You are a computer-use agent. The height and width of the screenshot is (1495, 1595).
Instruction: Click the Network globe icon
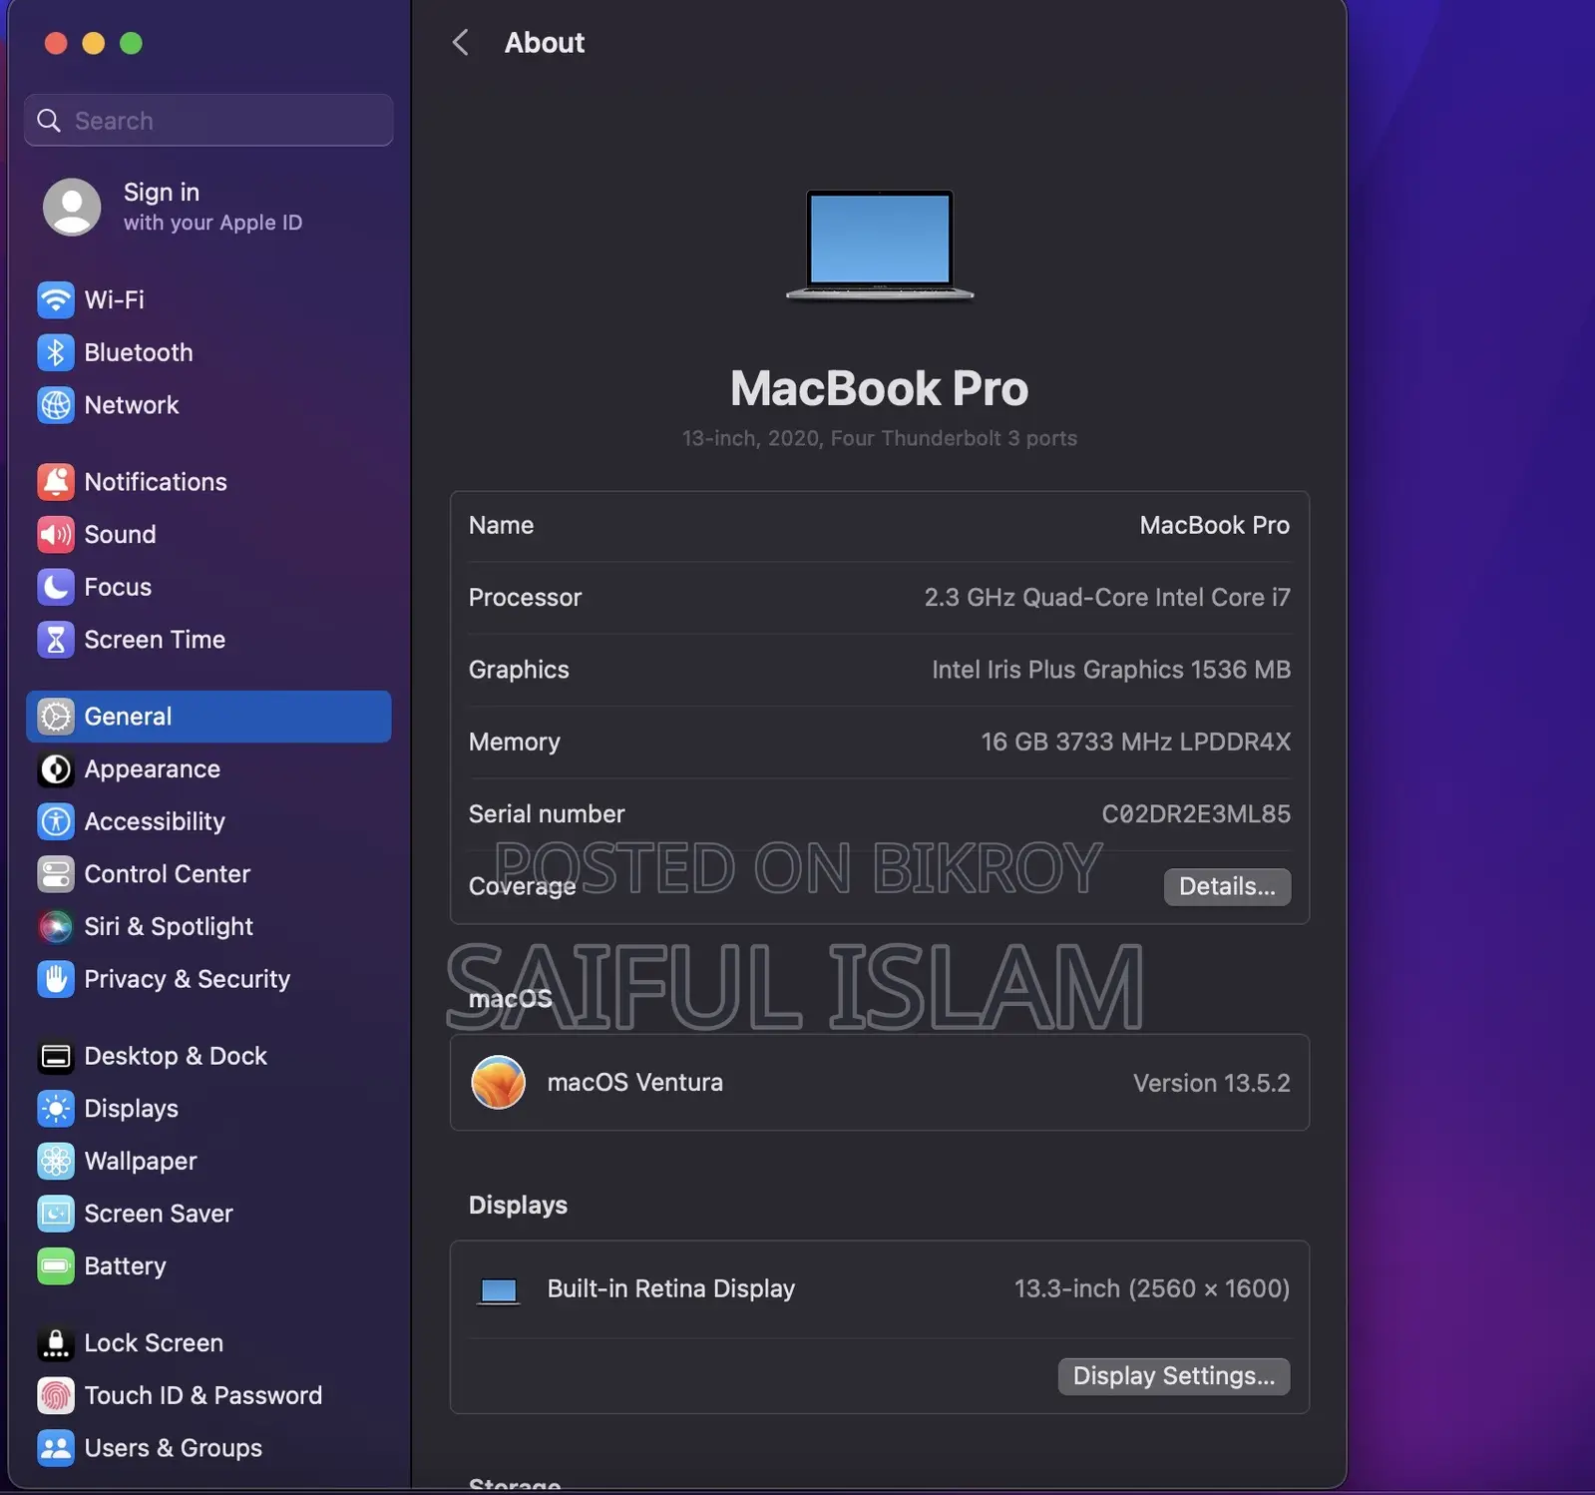(56, 405)
